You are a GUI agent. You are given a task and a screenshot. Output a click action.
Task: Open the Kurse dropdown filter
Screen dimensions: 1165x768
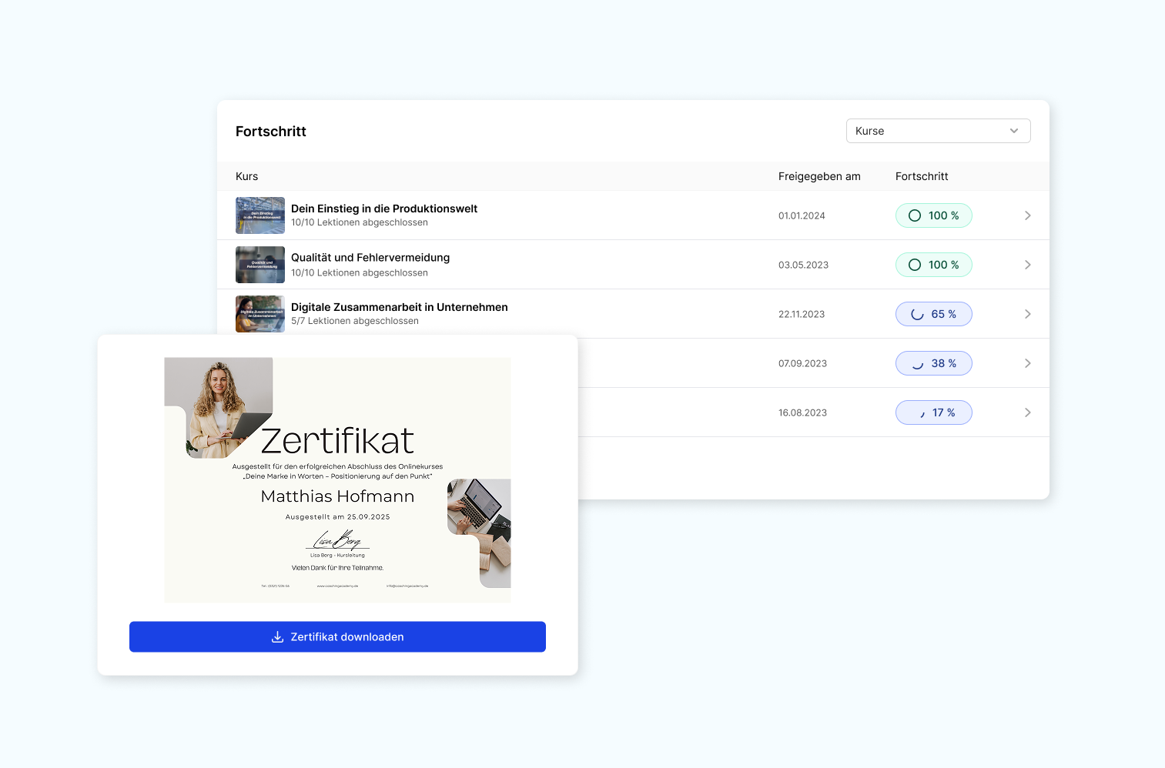938,131
